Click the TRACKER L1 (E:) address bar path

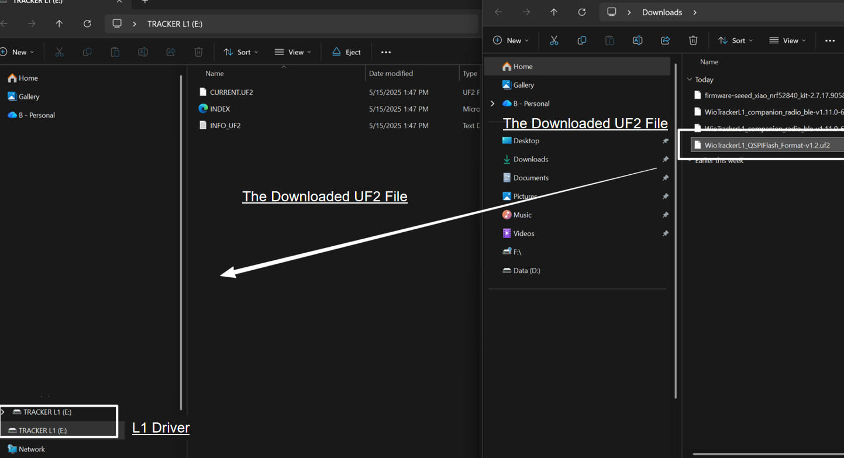[x=175, y=24]
